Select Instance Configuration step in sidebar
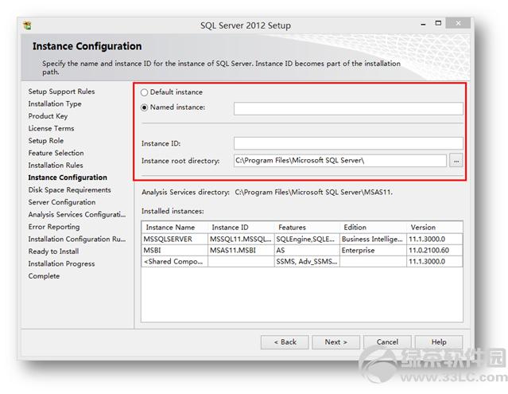The width and height of the screenshot is (508, 394). click(68, 177)
